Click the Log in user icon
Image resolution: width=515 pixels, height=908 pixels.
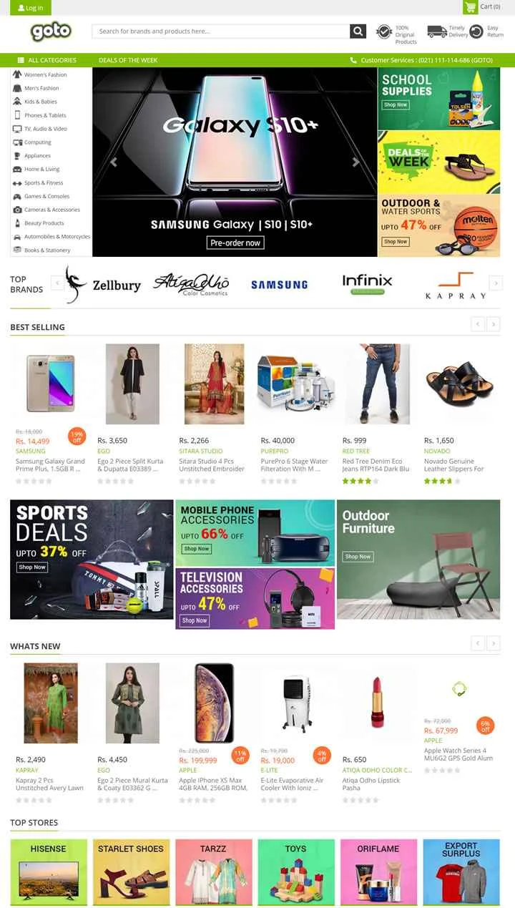(x=21, y=8)
